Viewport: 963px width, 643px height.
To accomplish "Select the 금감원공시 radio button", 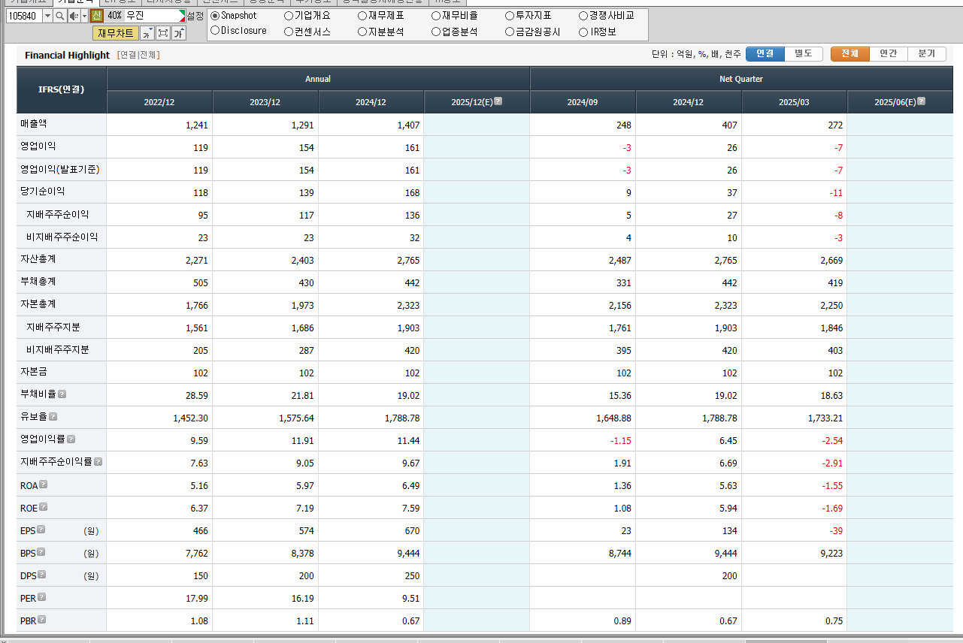I will pyautogui.click(x=510, y=32).
